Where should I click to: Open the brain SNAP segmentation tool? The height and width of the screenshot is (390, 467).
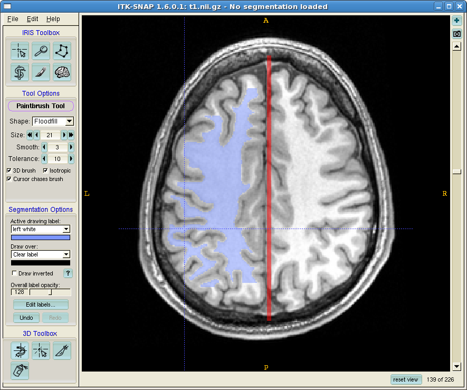coord(62,72)
